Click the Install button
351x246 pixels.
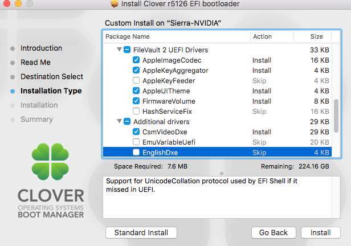tap(321, 232)
